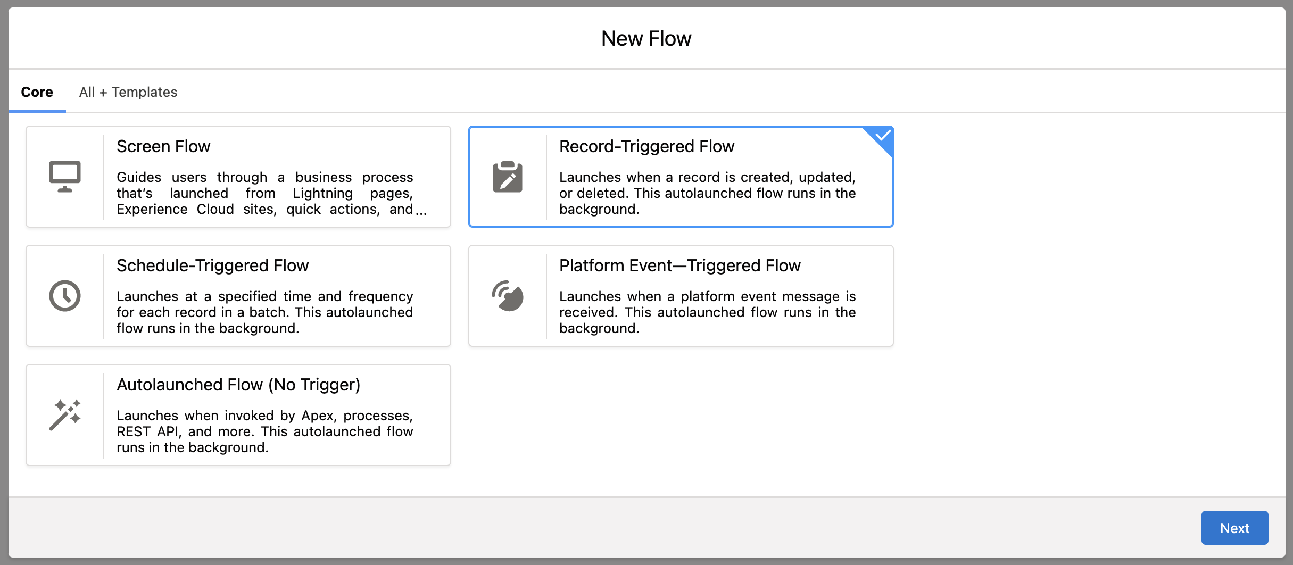Choose the Record-Triggered Flow title
Screen dimensions: 1293x565
[x=646, y=146]
